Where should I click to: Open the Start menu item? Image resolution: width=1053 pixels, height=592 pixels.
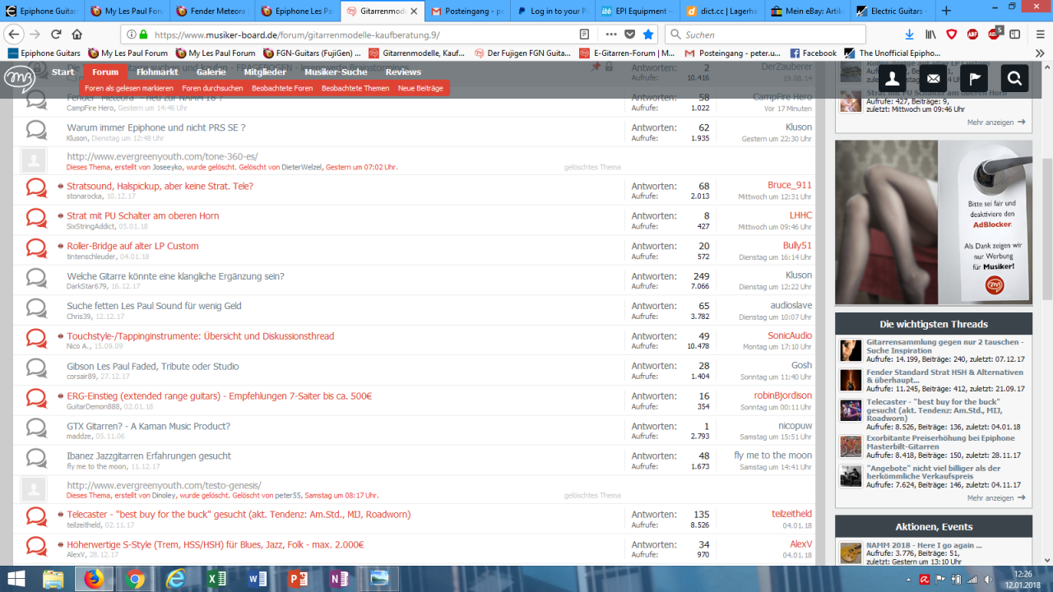pyautogui.click(x=63, y=72)
